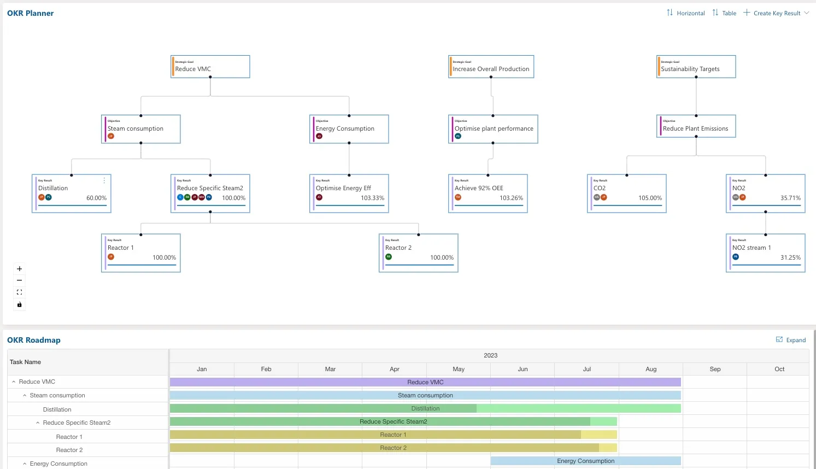
Task: Click the Reduce VMC bar in the roadmap timeline
Action: [425, 382]
